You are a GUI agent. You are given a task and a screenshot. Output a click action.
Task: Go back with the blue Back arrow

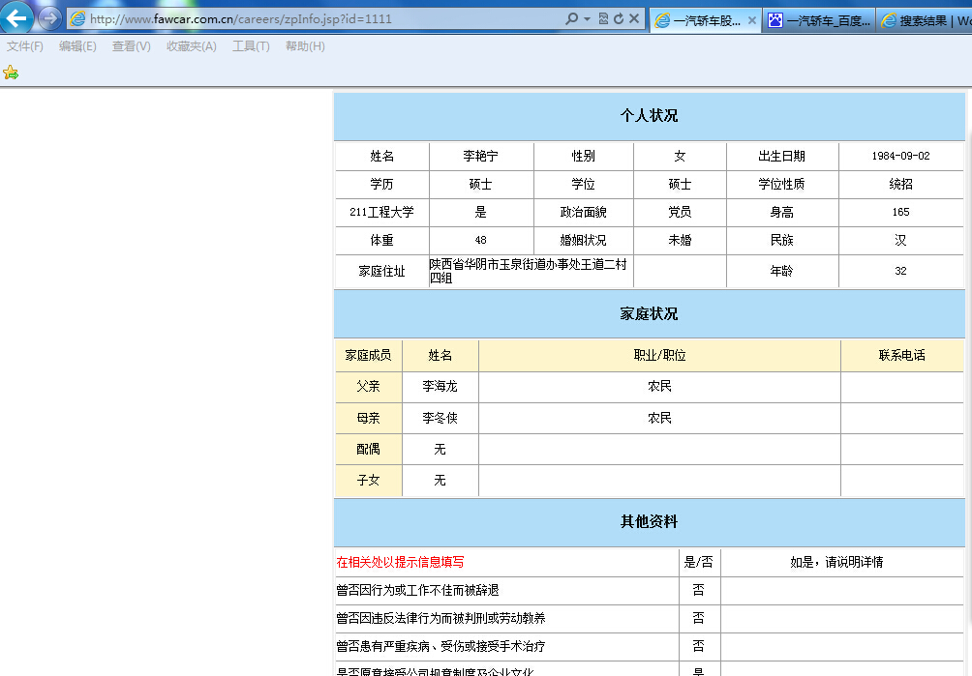(16, 17)
